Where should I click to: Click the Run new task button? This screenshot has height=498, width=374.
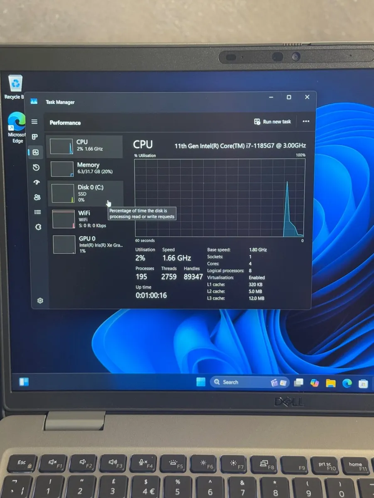(273, 122)
